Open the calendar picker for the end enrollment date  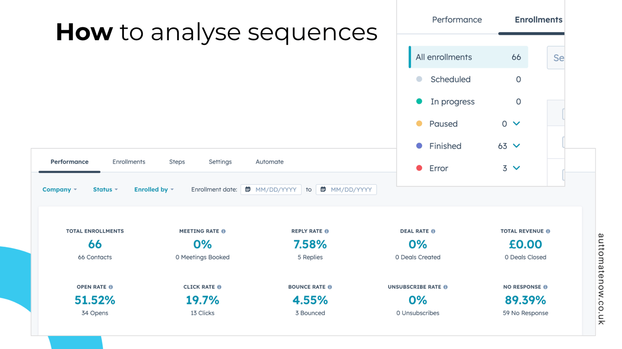click(x=323, y=189)
